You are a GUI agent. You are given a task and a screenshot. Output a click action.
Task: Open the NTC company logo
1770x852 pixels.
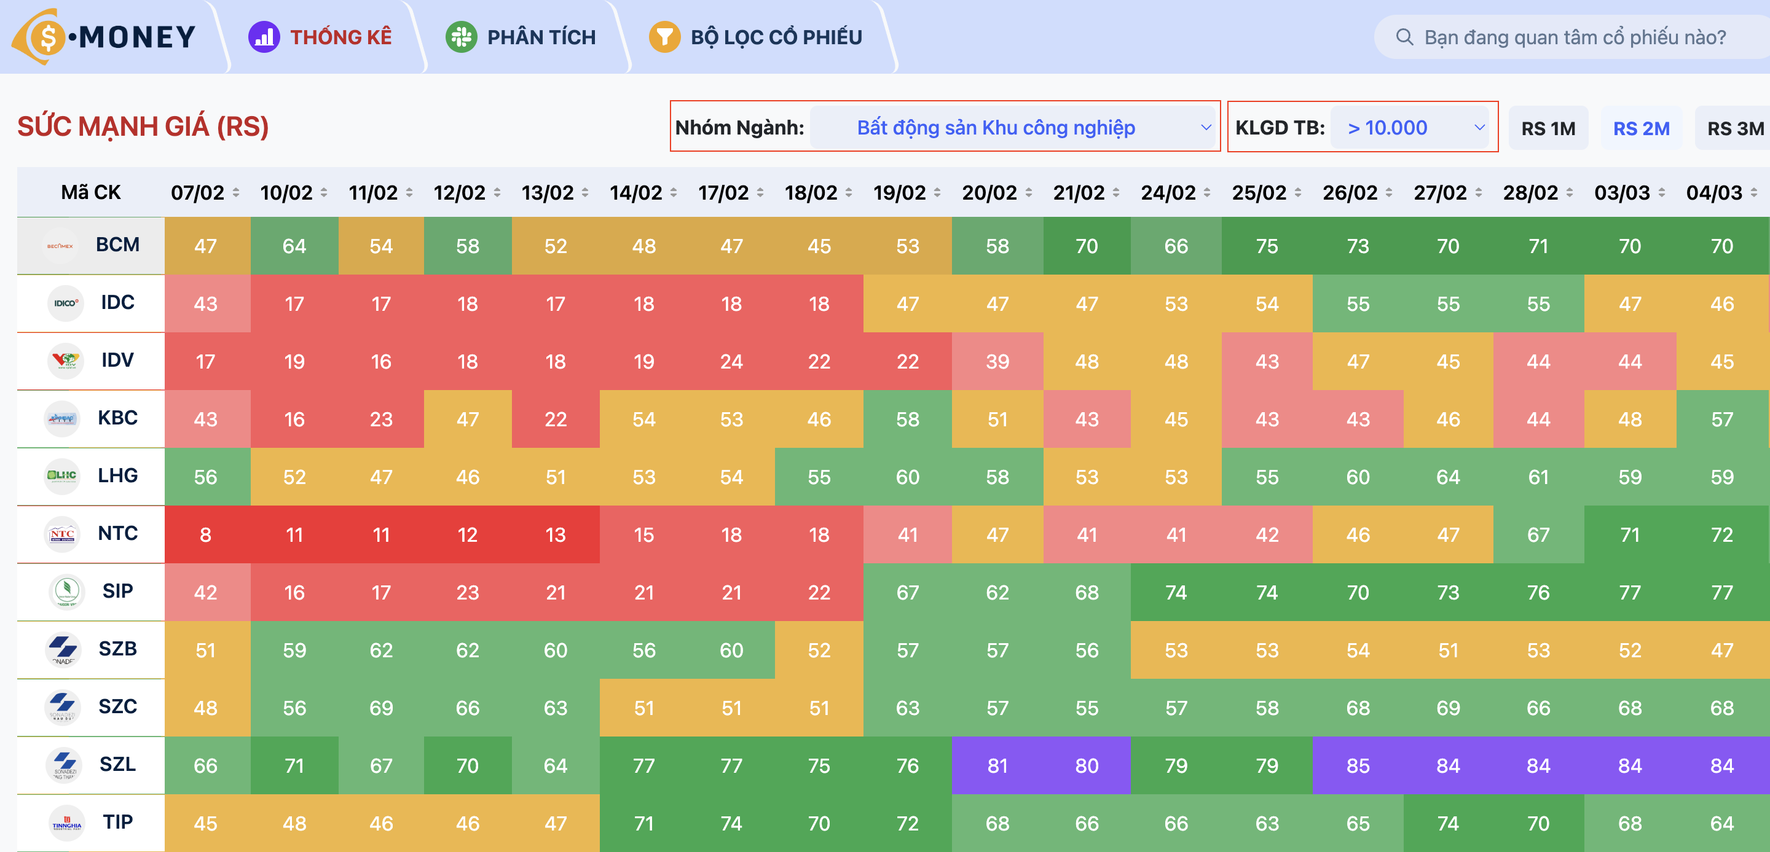point(62,534)
